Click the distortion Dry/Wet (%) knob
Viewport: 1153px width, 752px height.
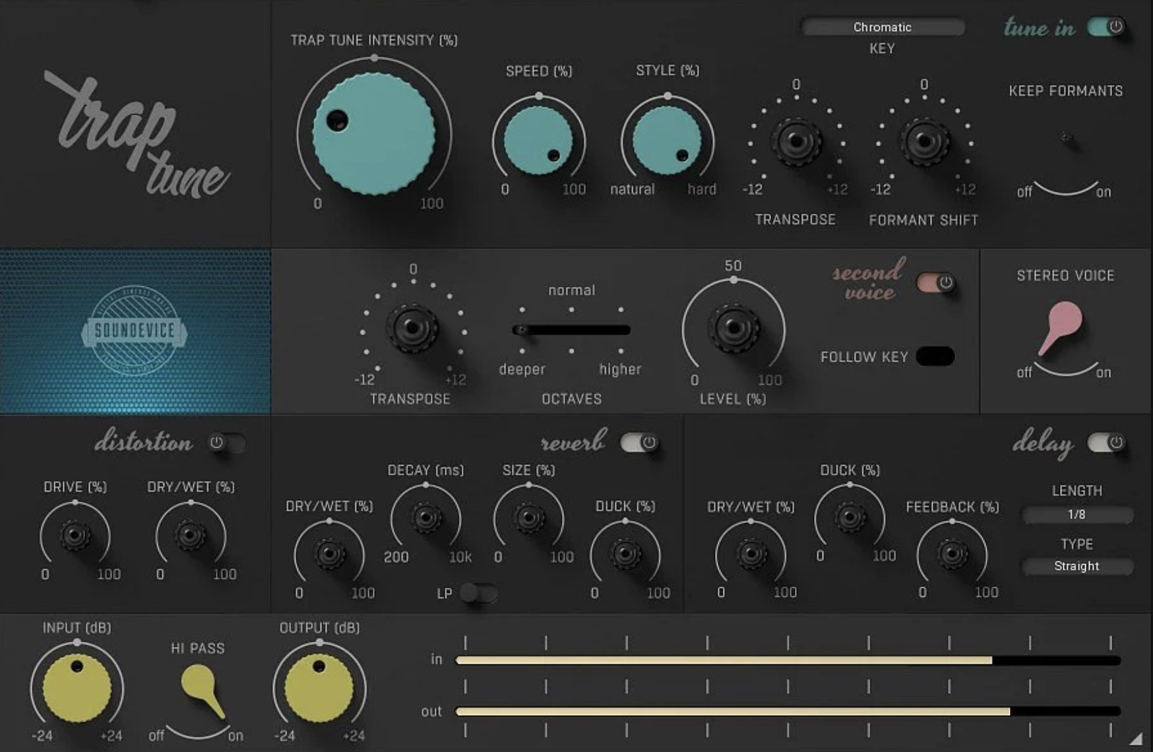[x=191, y=535]
